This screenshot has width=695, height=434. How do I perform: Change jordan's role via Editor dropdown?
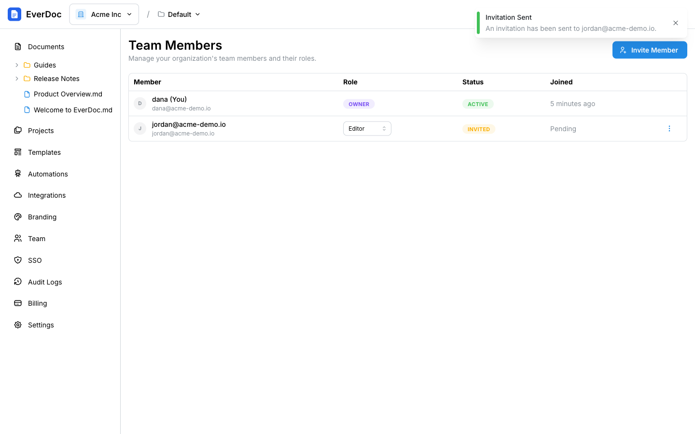tap(367, 129)
